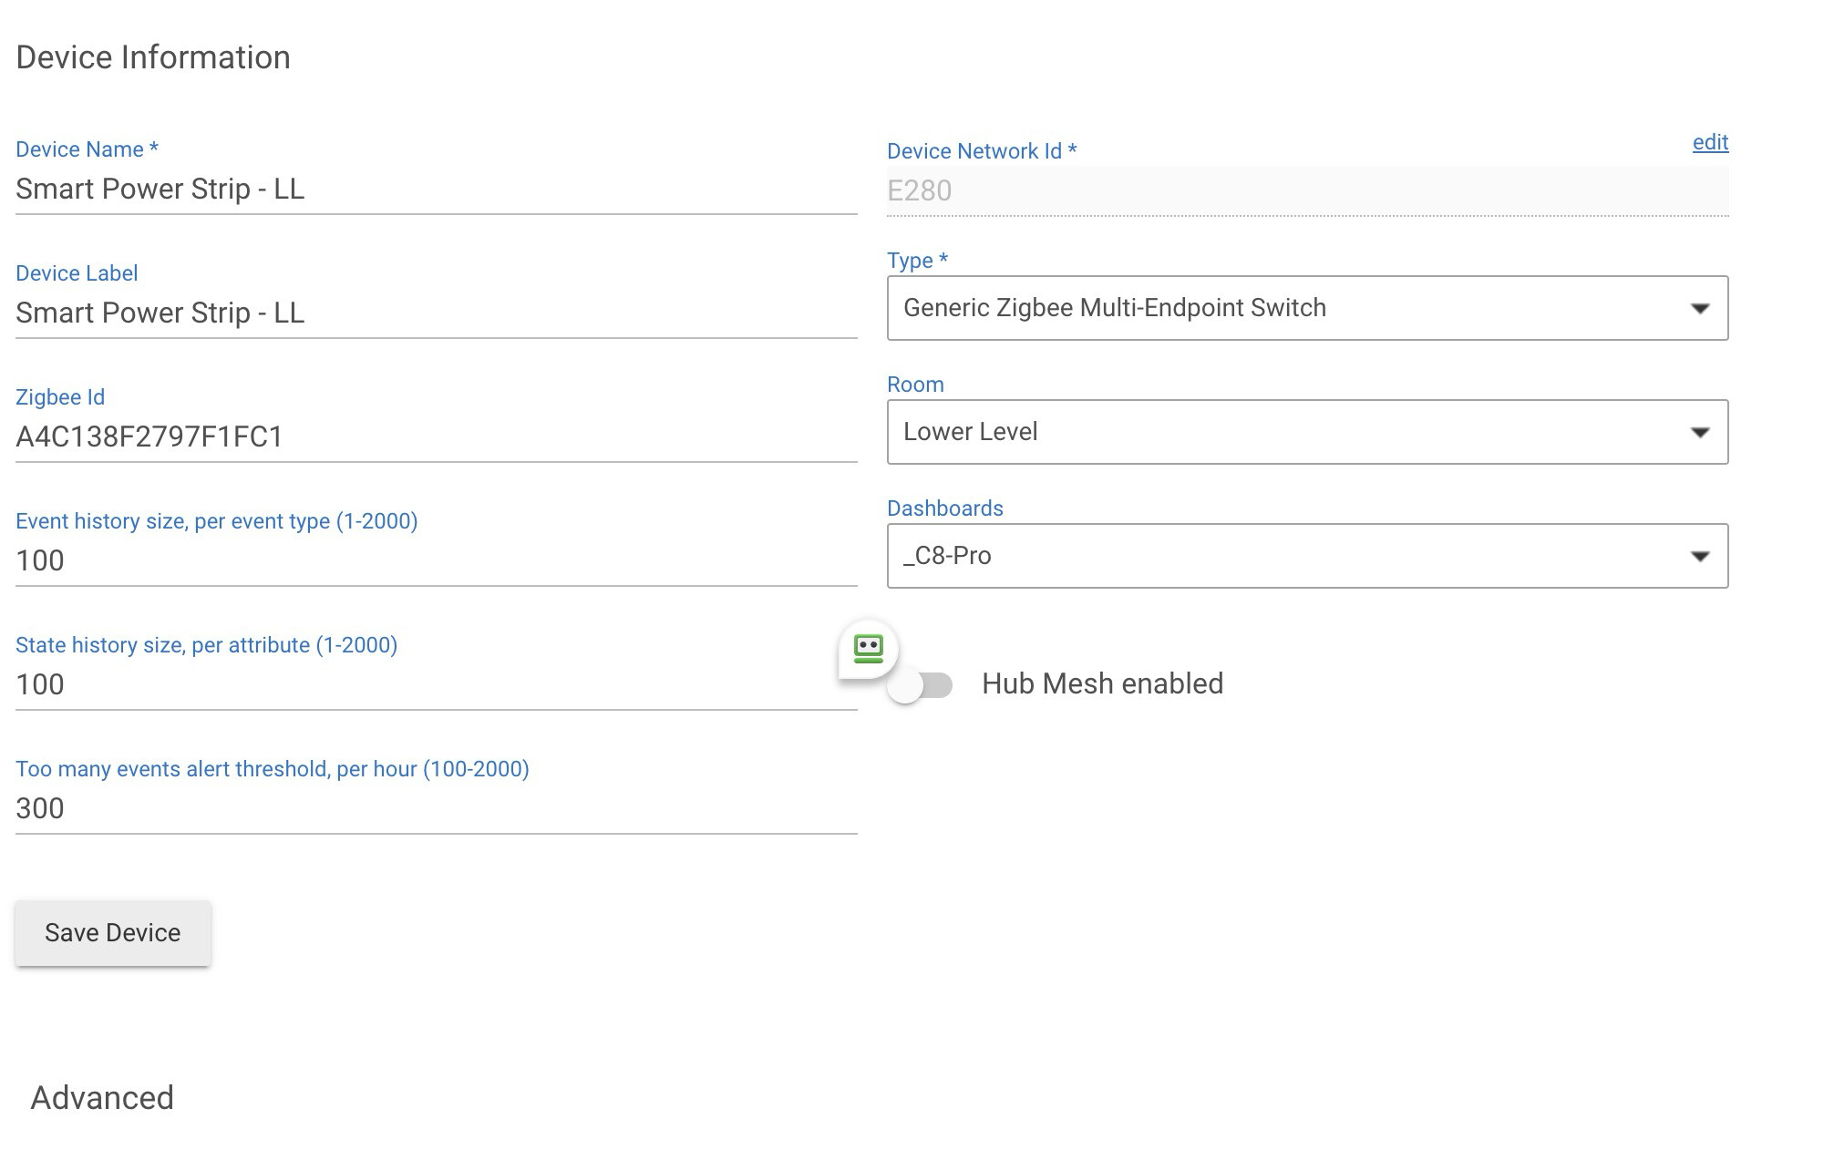Click the Device Information heading

pos(153,57)
